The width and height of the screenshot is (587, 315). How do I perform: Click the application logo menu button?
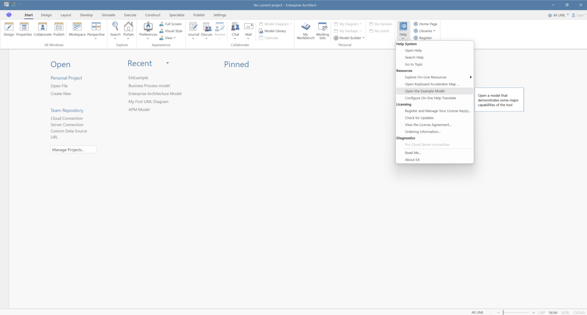(x=9, y=15)
